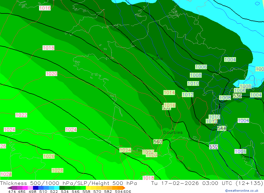Viewport: 264px width, 193px height.
Task: Click the 474 legend value
Action: [12, 192]
